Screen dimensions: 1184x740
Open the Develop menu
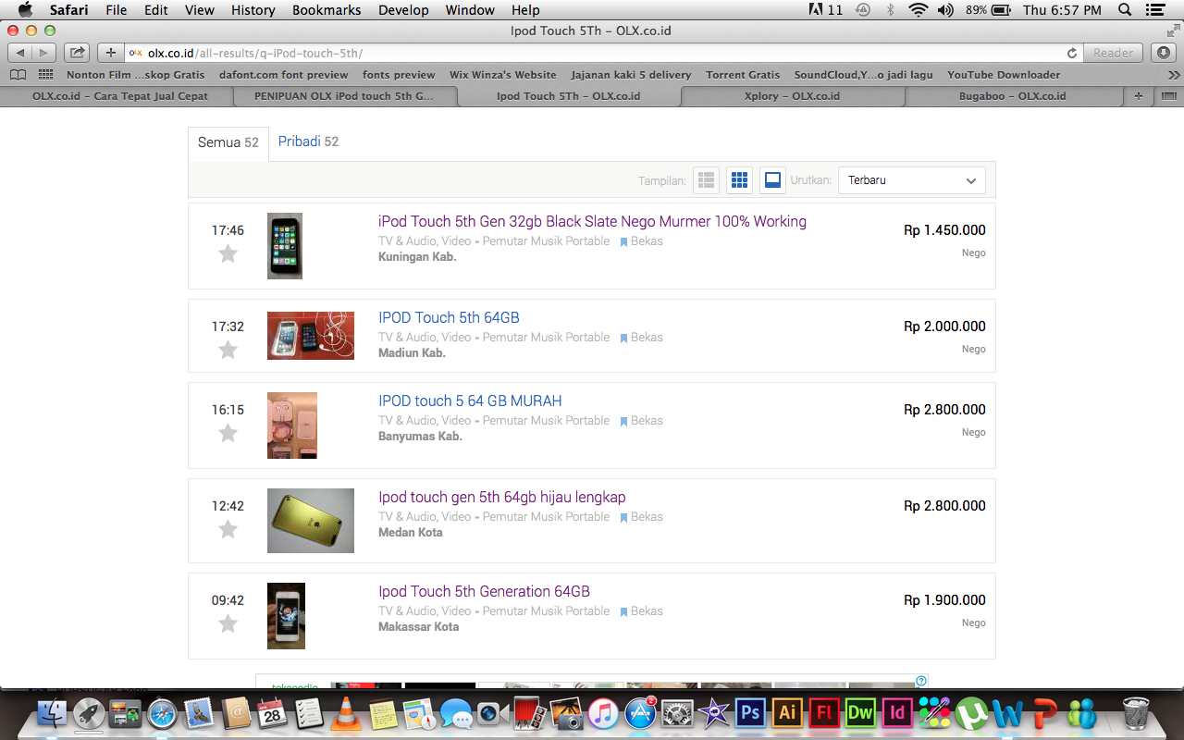click(x=403, y=10)
